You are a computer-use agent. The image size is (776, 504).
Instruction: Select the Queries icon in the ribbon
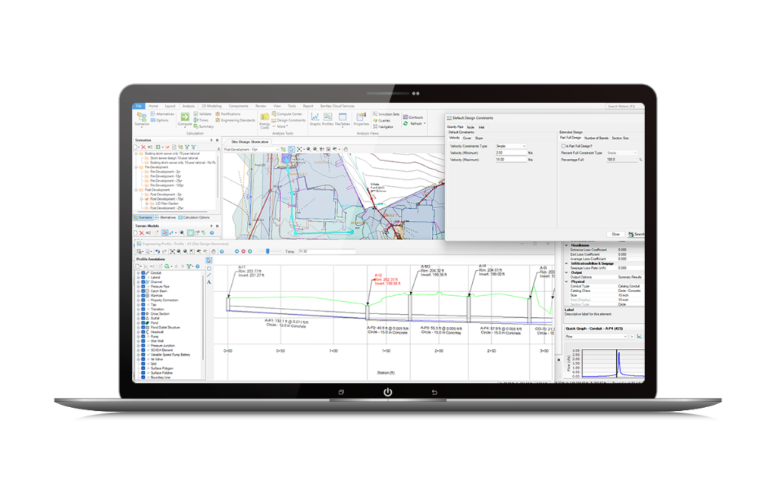point(377,120)
